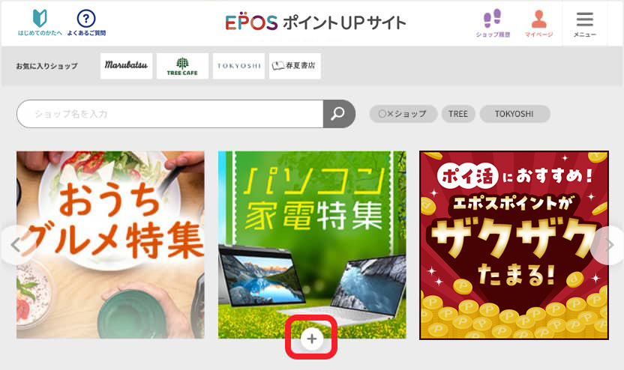Click the magnifying glass search button
The image size is (624, 370).
point(339,114)
